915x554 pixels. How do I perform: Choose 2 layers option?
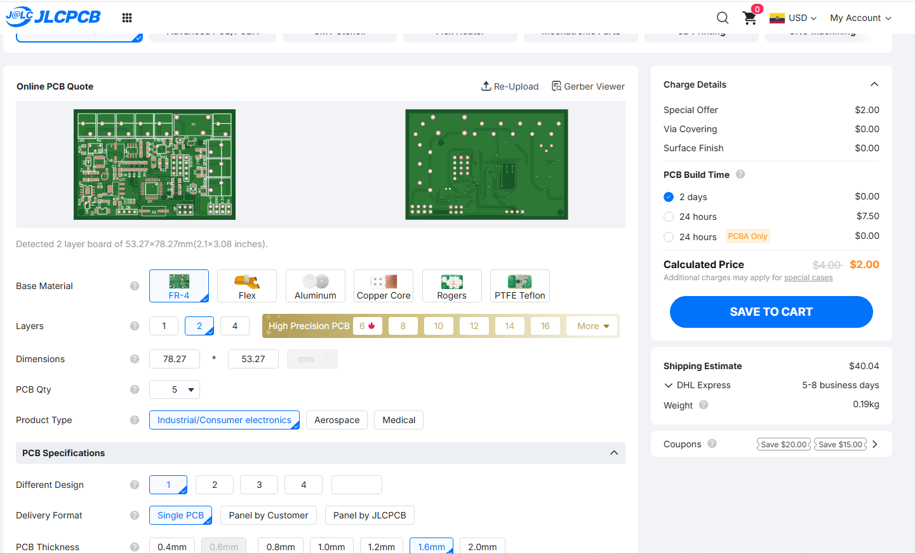[x=199, y=326]
